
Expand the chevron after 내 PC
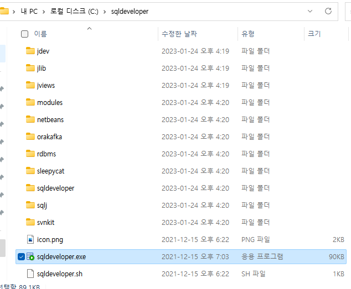coord(44,12)
